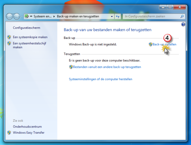
Task: Open the blue Help question mark icon
Action: click(183, 25)
